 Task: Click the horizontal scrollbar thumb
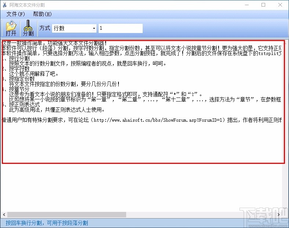pyautogui.click(x=67, y=214)
